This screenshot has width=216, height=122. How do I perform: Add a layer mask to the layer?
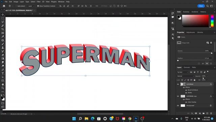[196, 113]
